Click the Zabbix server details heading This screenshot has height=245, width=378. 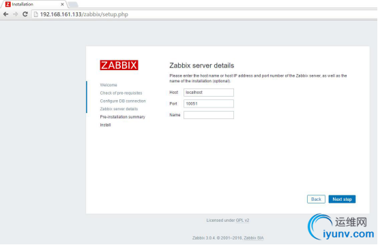coord(201,65)
